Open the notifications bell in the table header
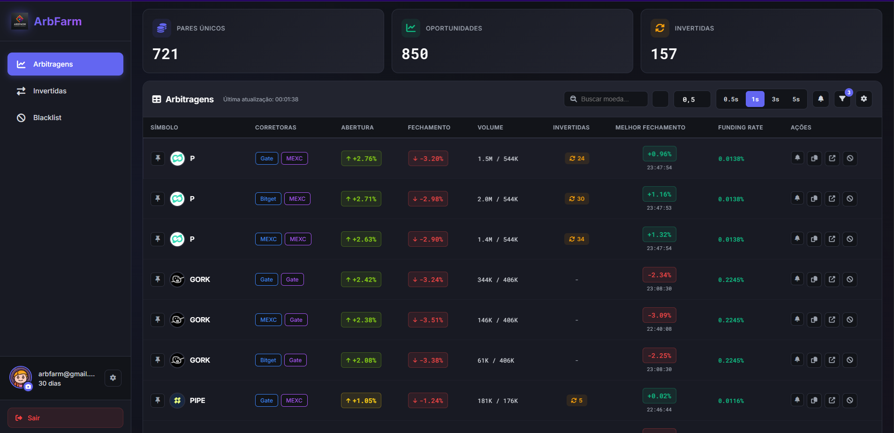The height and width of the screenshot is (433, 894). [x=820, y=99]
